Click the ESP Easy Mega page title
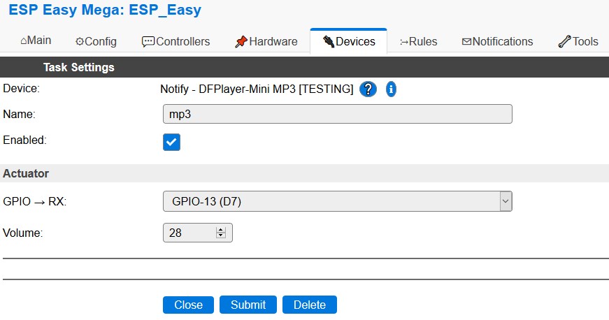 (x=105, y=10)
